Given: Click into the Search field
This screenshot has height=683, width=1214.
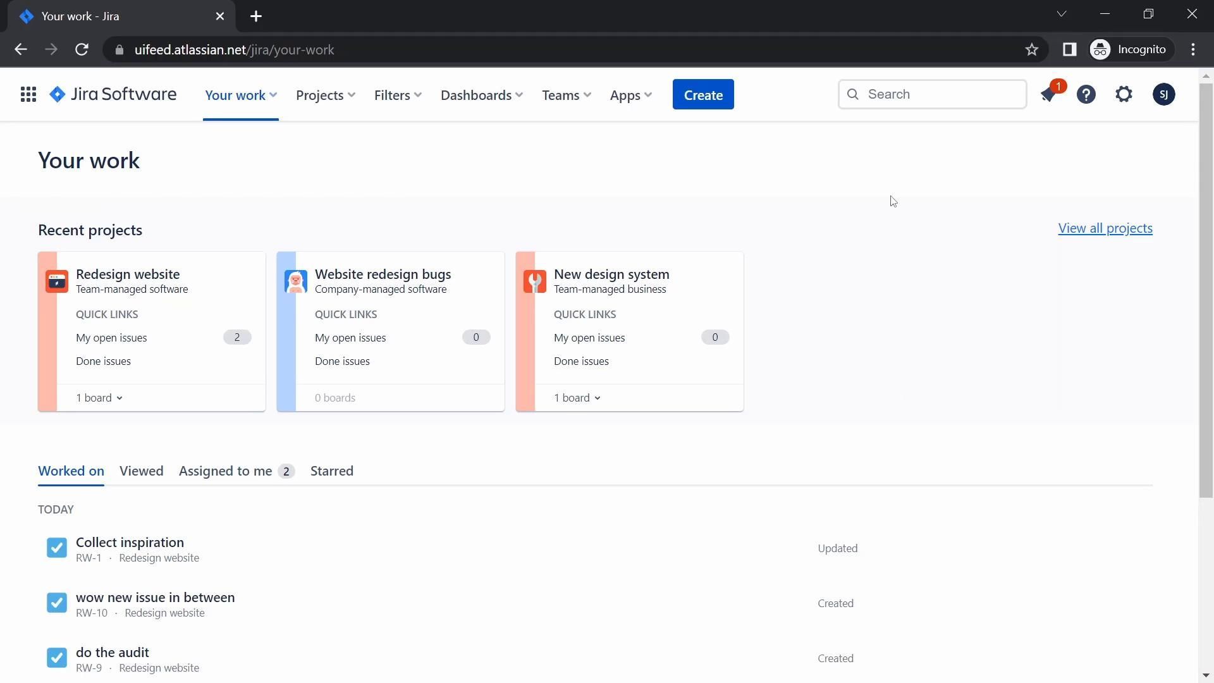Looking at the screenshot, I should [x=942, y=94].
